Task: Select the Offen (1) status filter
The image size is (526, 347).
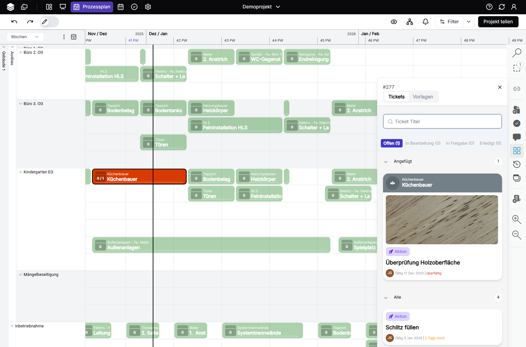Action: click(391, 143)
